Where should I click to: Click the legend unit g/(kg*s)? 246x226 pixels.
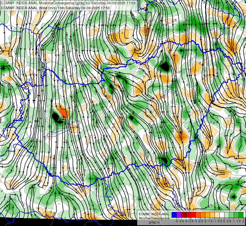pyautogui.click(x=154, y=222)
